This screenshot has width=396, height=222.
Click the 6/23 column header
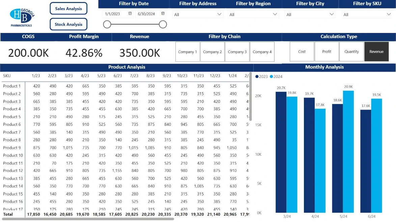point(118,76)
